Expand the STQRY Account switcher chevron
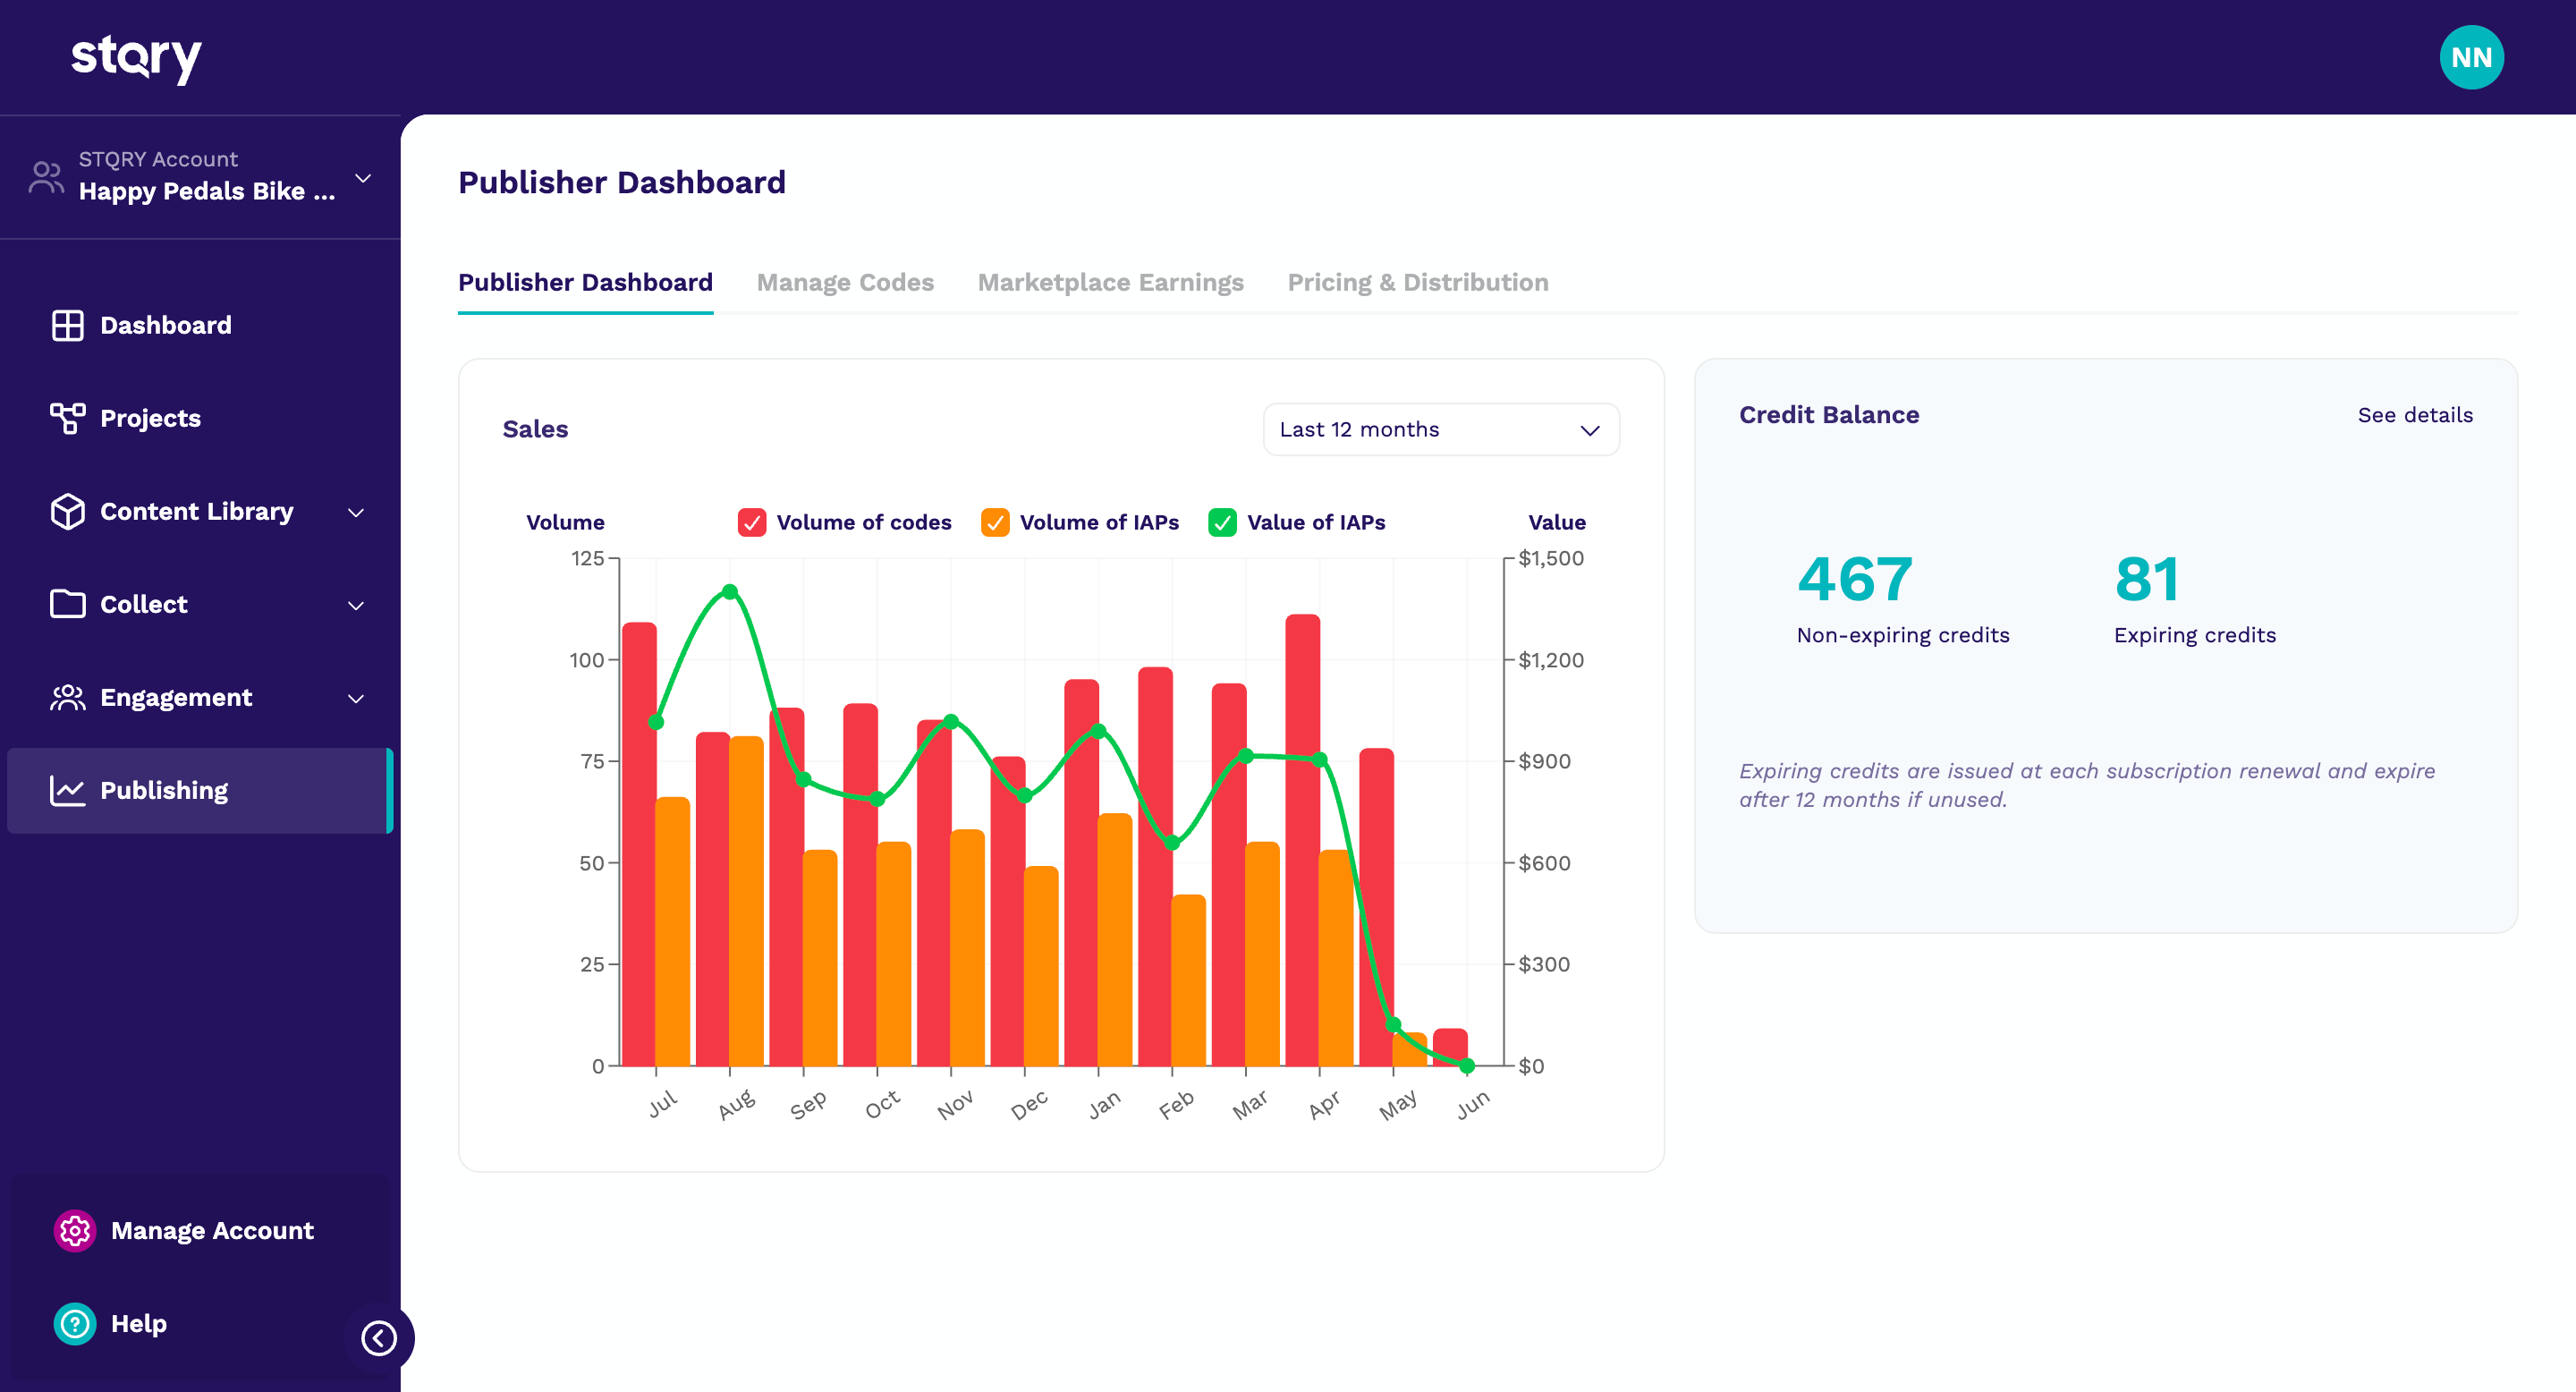The width and height of the screenshot is (2576, 1392). pos(363,177)
